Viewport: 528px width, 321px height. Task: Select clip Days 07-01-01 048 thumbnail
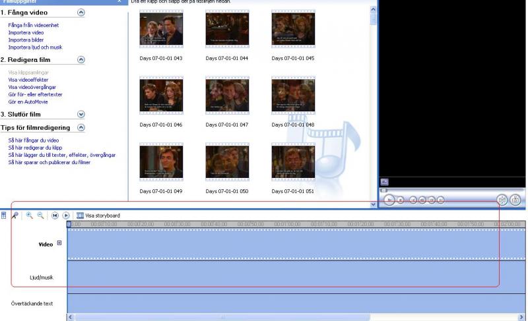coord(293,96)
